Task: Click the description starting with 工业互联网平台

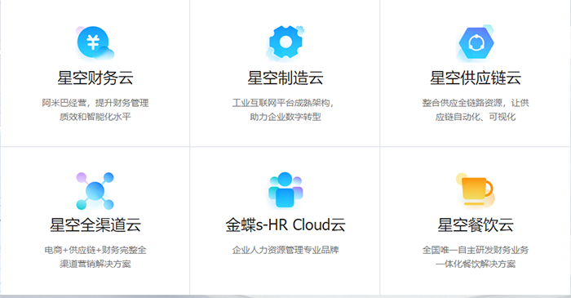Action: pyautogui.click(x=284, y=109)
